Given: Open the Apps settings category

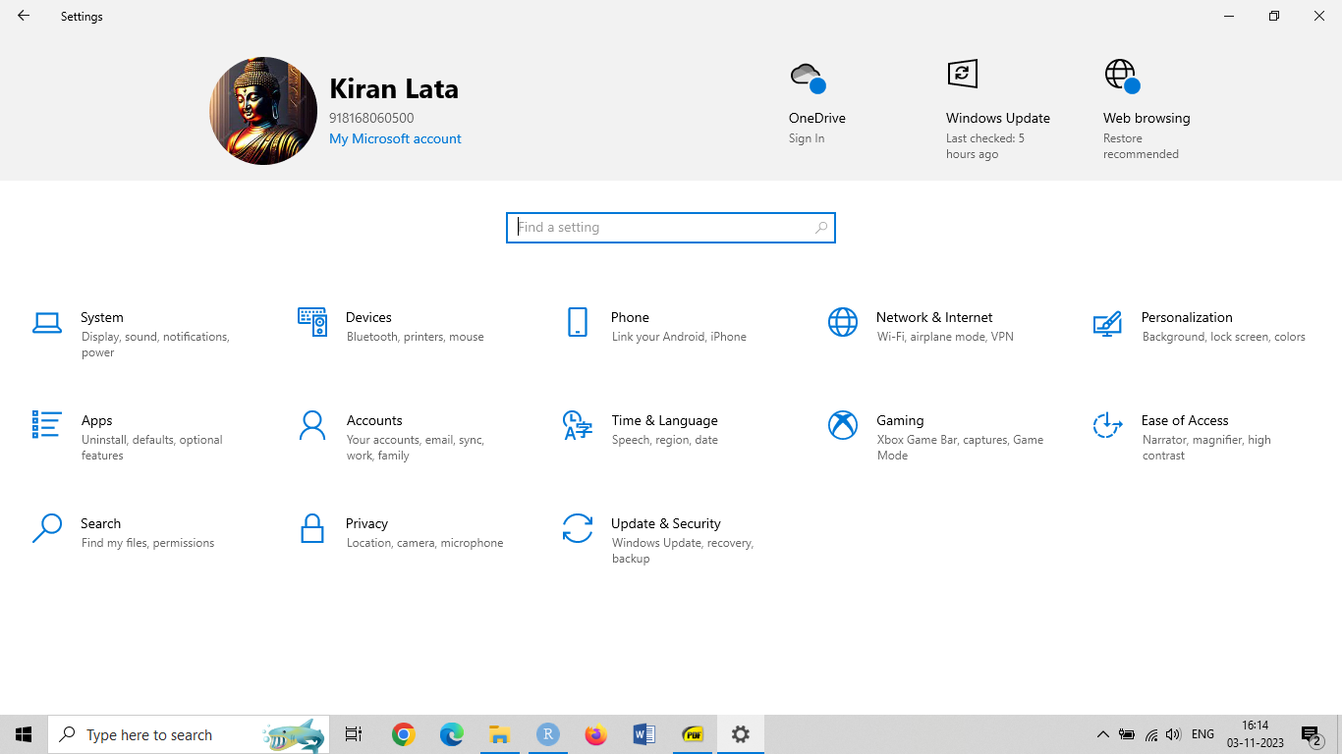Looking at the screenshot, I should pos(97,421).
